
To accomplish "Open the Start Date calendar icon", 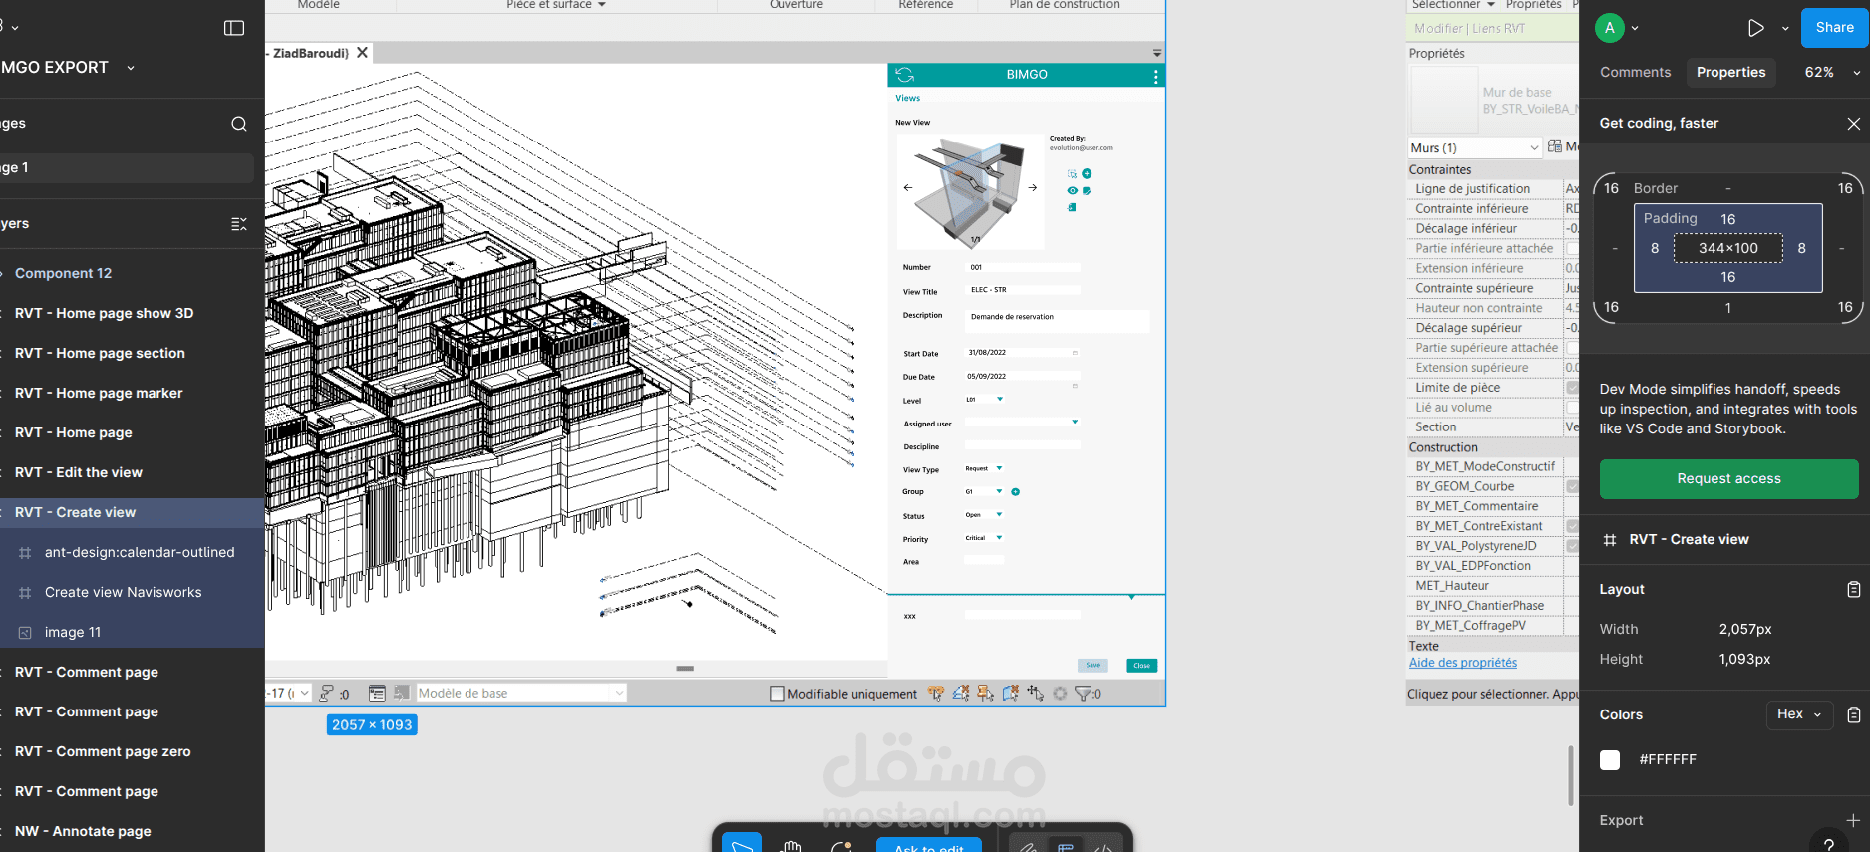I will pyautogui.click(x=1075, y=353).
